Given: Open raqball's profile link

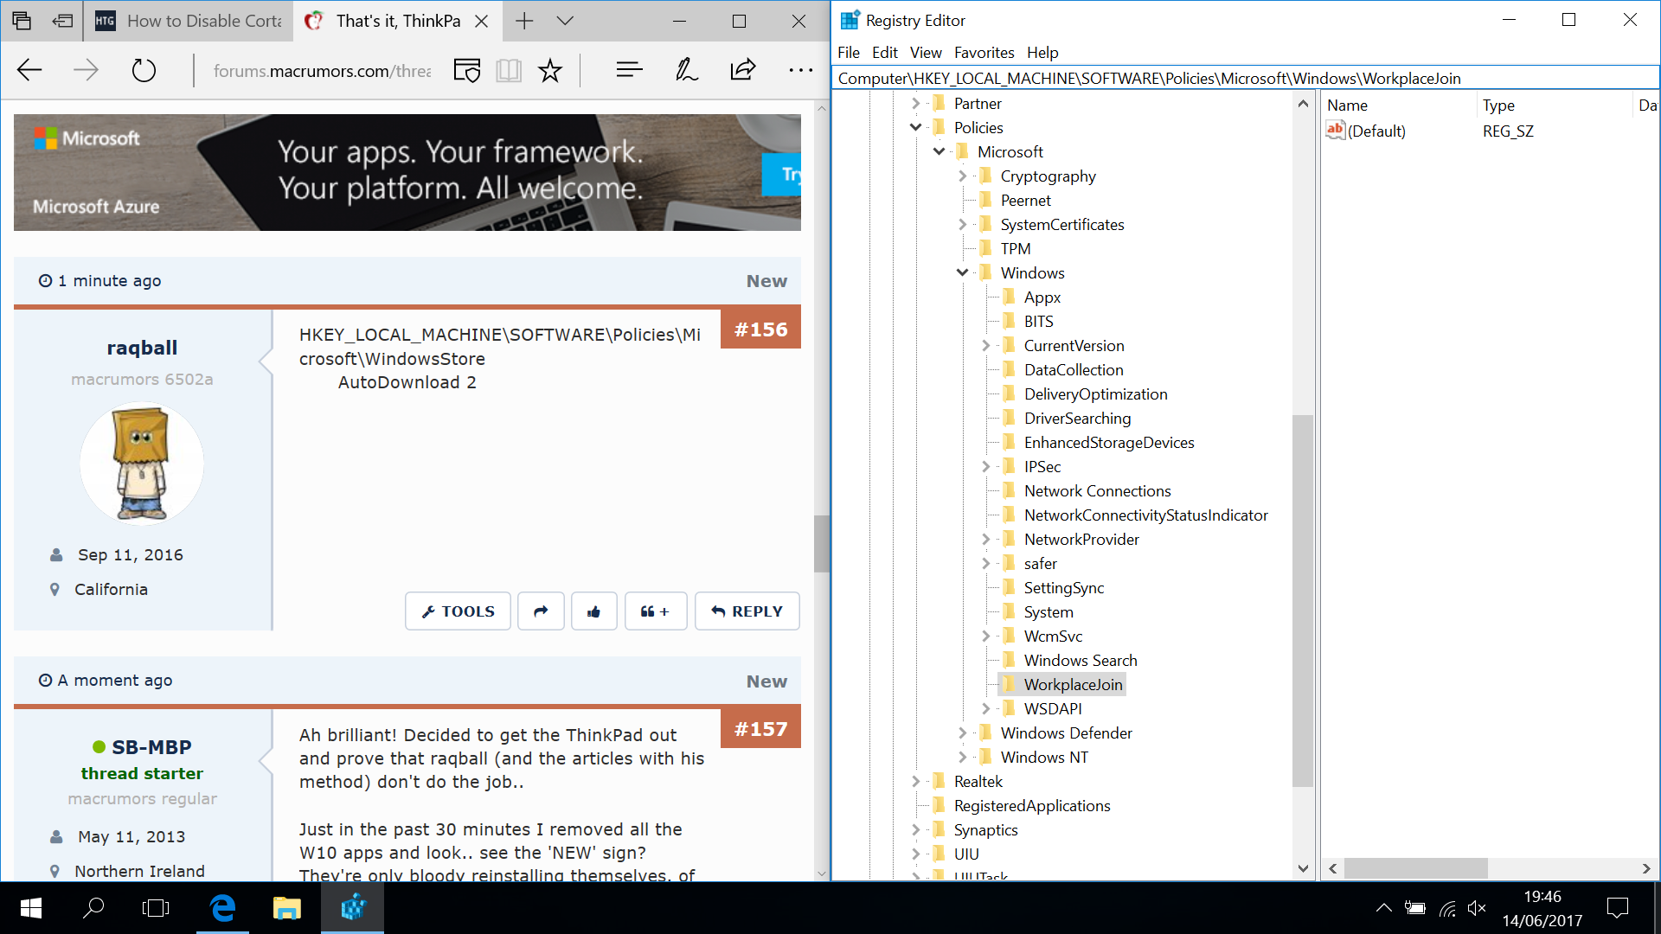Looking at the screenshot, I should coord(142,348).
